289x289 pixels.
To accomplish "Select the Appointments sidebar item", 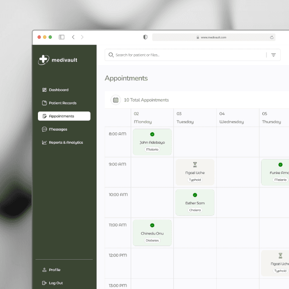I will 64,116.
